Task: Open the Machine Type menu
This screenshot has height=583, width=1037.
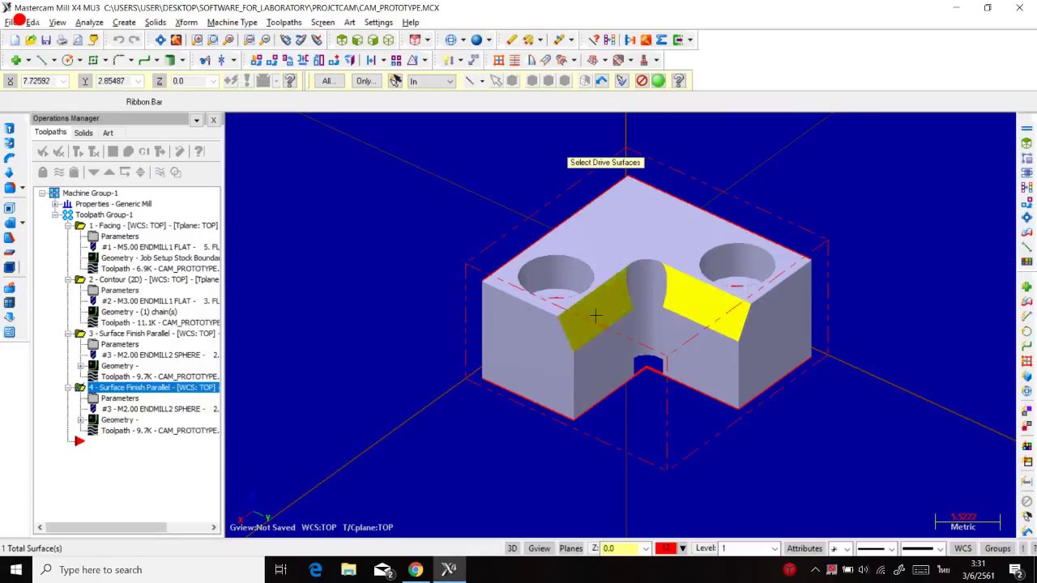Action: tap(232, 22)
